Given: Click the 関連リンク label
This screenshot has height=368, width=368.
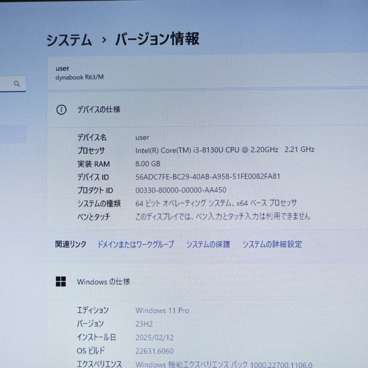Looking at the screenshot, I should click(71, 244).
